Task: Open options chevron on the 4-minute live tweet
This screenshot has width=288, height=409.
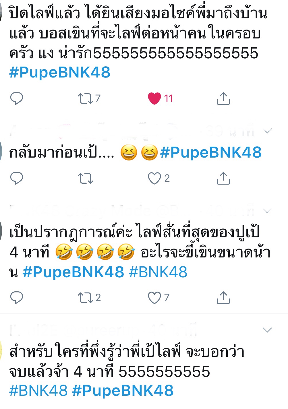Action: click(x=268, y=211)
